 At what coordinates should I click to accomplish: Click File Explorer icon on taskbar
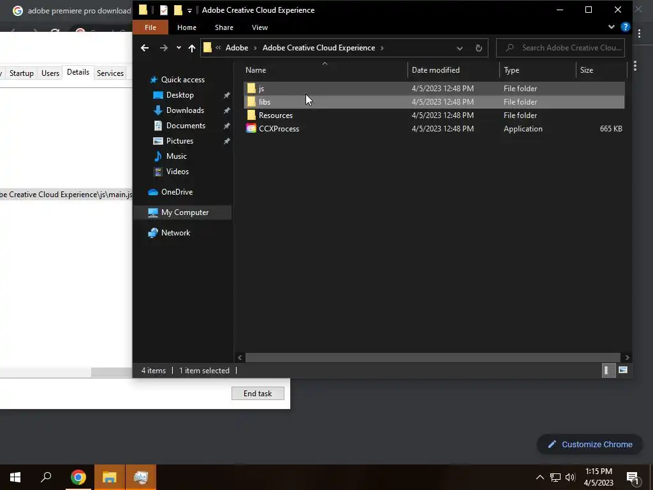(110, 477)
